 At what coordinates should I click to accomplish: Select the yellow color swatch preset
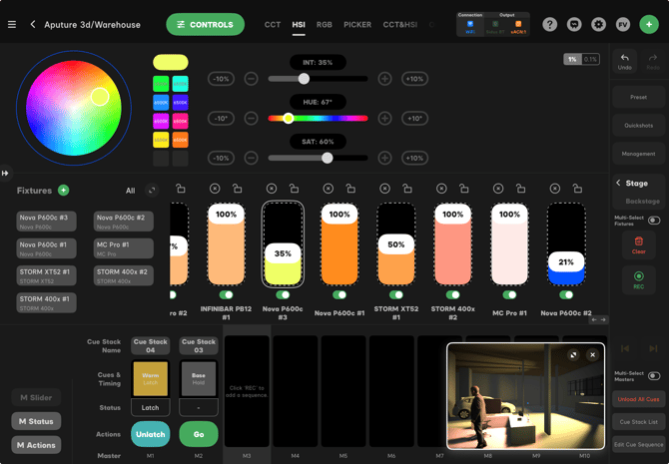click(171, 62)
